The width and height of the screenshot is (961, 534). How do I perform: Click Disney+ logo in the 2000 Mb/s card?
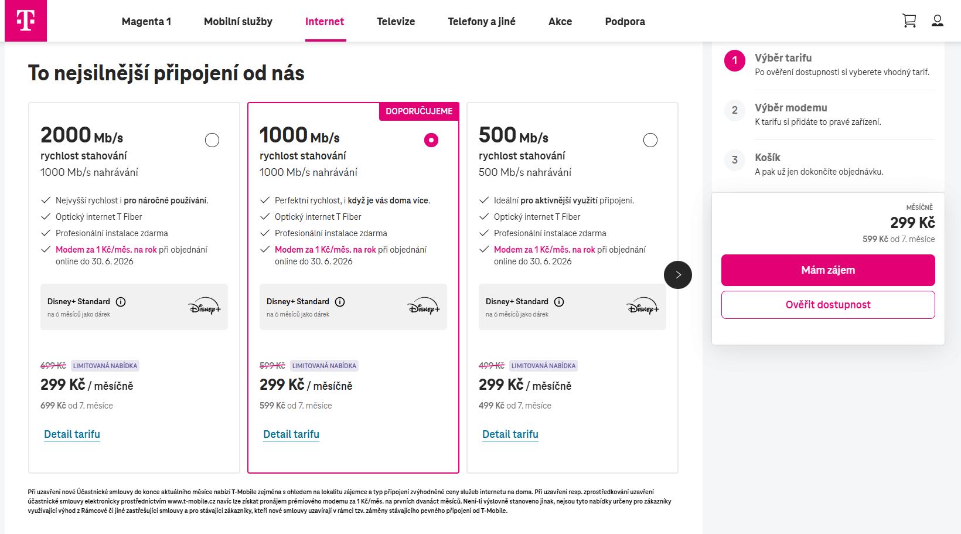[205, 307]
